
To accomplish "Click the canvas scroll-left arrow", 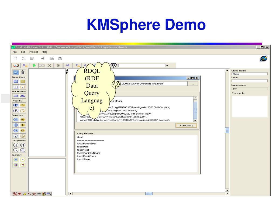I will 70,194.
